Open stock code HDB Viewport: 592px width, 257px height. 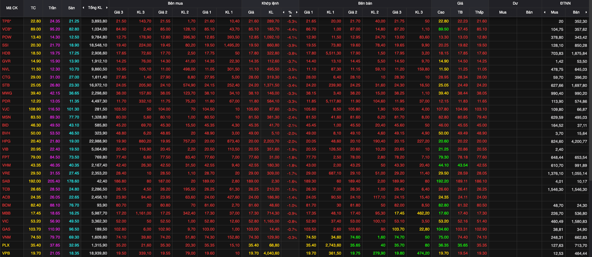click(6, 53)
